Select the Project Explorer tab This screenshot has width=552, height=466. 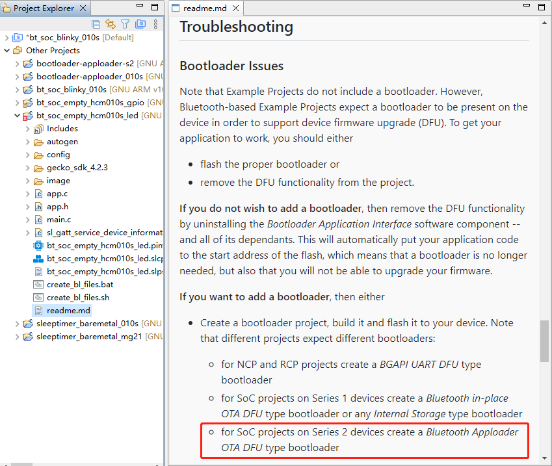40,8
